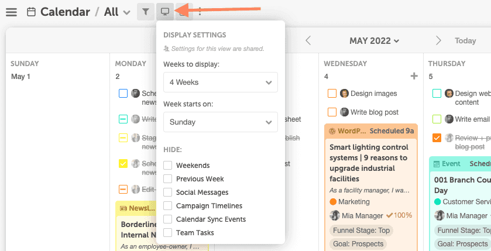Click avatar next to Write blog post
The width and height of the screenshot is (491, 251).
click(344, 112)
